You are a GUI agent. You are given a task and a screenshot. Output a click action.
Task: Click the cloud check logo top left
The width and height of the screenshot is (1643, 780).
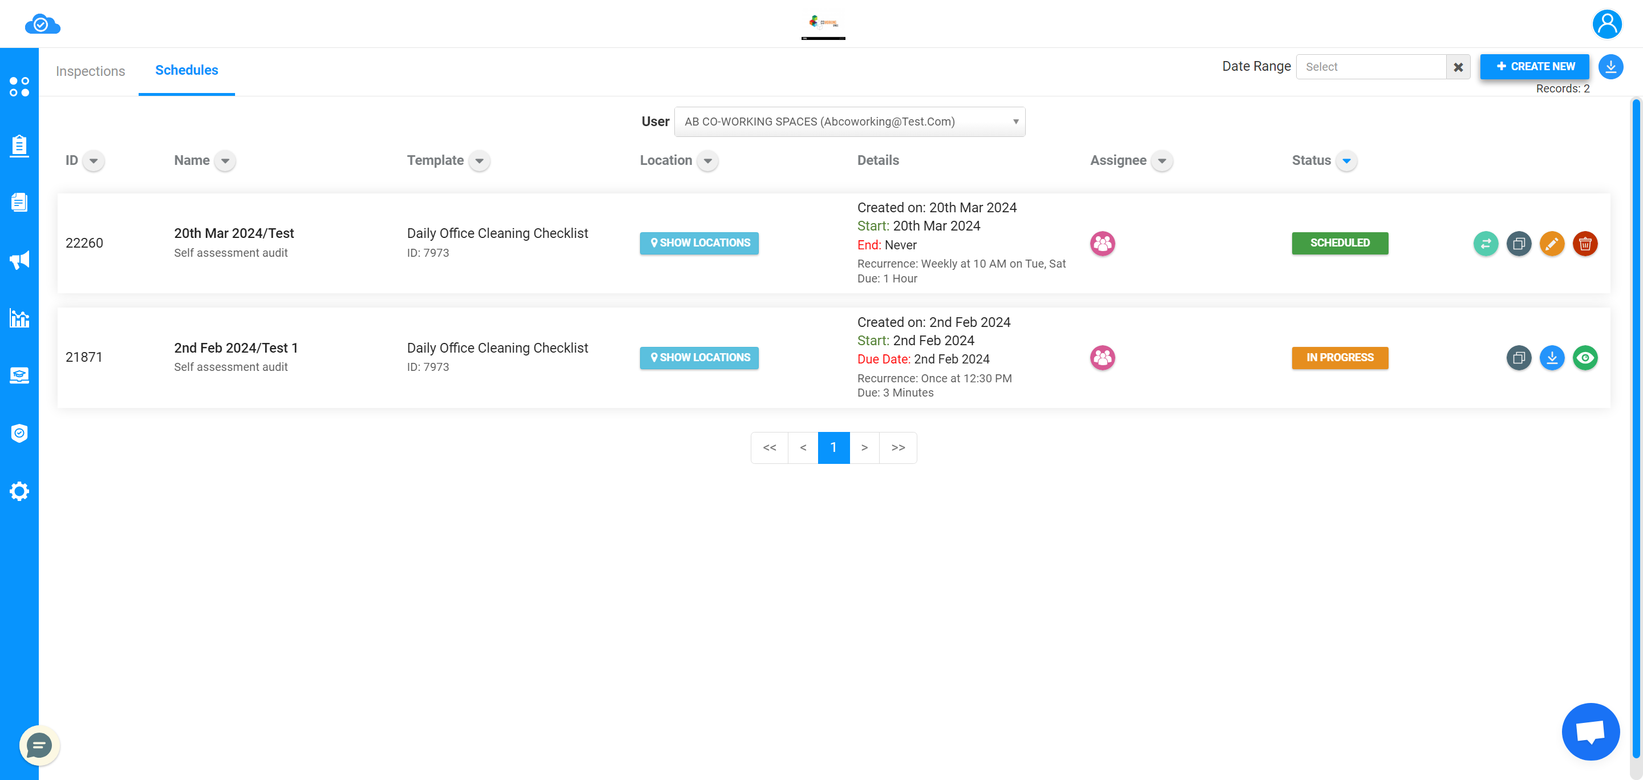click(42, 24)
